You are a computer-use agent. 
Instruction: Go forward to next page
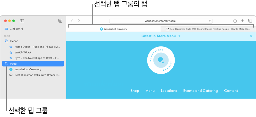coord(79,21)
